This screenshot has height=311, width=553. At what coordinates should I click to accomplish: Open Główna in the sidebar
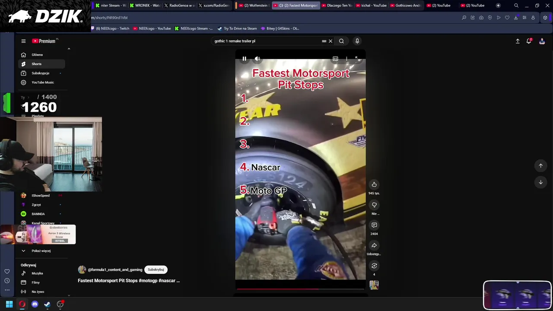tap(41, 55)
